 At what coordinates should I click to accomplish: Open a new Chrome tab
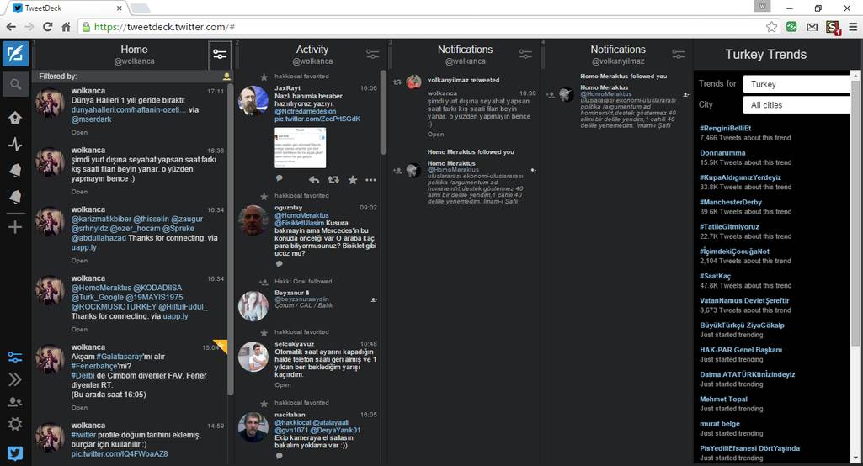(x=141, y=8)
